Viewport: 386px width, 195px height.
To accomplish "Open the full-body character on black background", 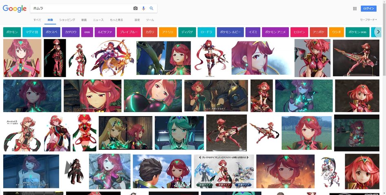I will [x=55, y=58].
